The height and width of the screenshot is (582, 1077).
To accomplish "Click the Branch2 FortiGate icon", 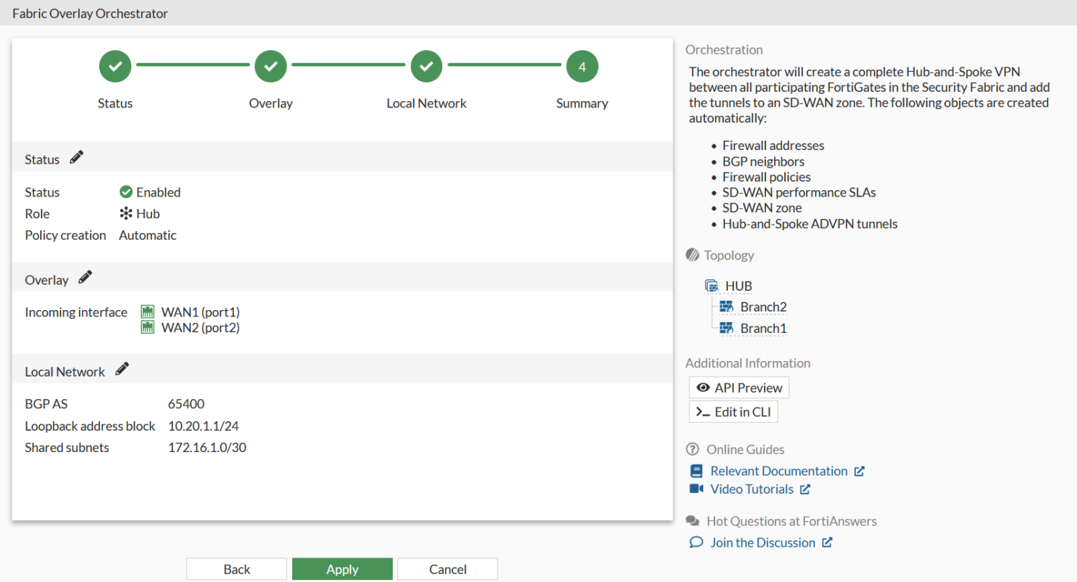I will 727,307.
